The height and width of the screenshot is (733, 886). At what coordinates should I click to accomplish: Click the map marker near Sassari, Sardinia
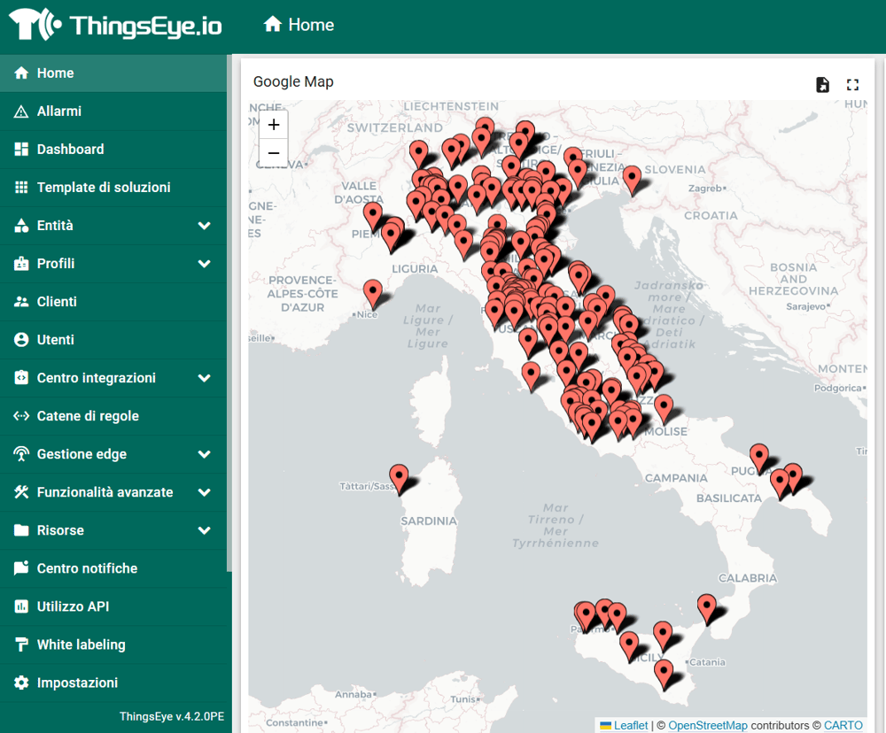pyautogui.click(x=400, y=478)
